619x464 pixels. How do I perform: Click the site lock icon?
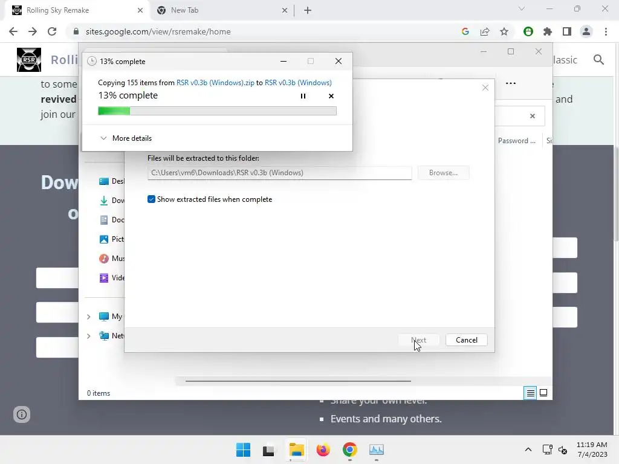point(76,31)
